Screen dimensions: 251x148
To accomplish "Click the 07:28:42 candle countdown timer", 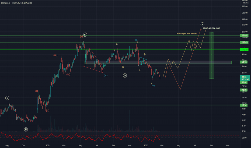I will pos(245,79).
